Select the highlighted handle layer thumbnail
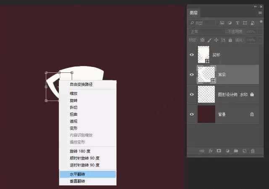Screen dimensions: 269x189 coord(206,75)
